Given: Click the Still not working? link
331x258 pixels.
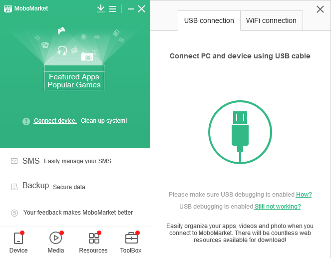Looking at the screenshot, I should click(278, 206).
